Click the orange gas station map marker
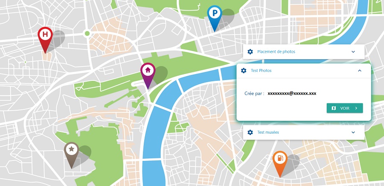 pyautogui.click(x=280, y=161)
